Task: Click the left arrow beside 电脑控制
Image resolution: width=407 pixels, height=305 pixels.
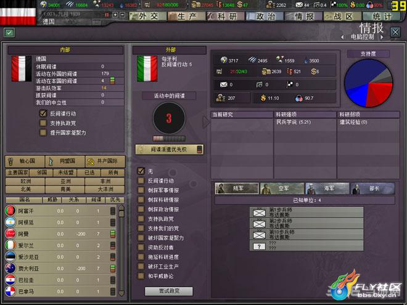Action: pos(343,37)
